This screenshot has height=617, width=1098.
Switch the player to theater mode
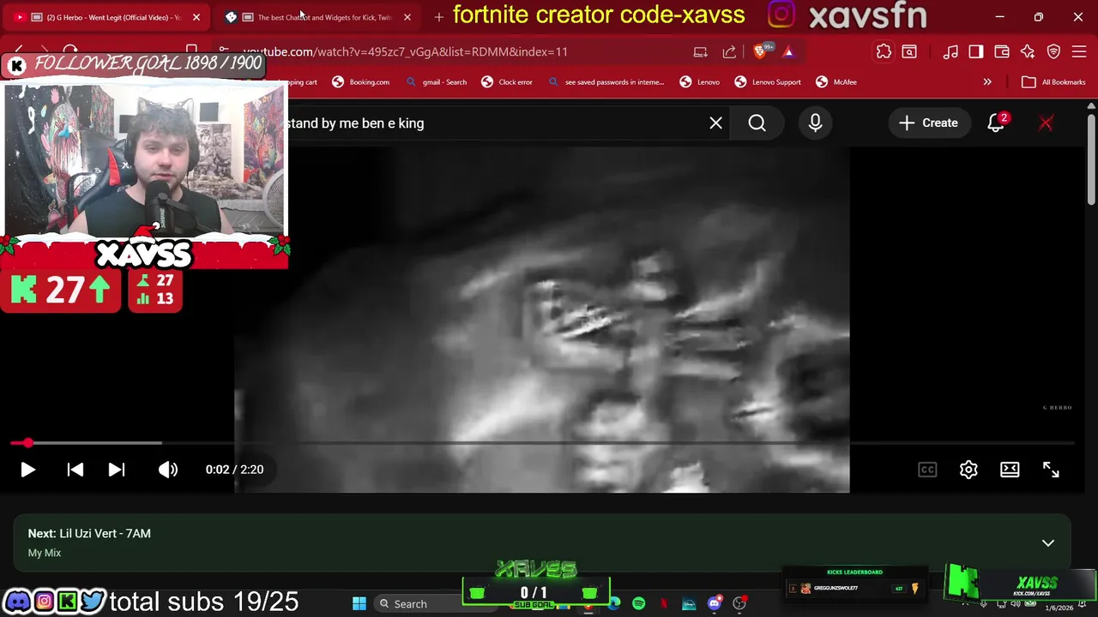pyautogui.click(x=1010, y=470)
